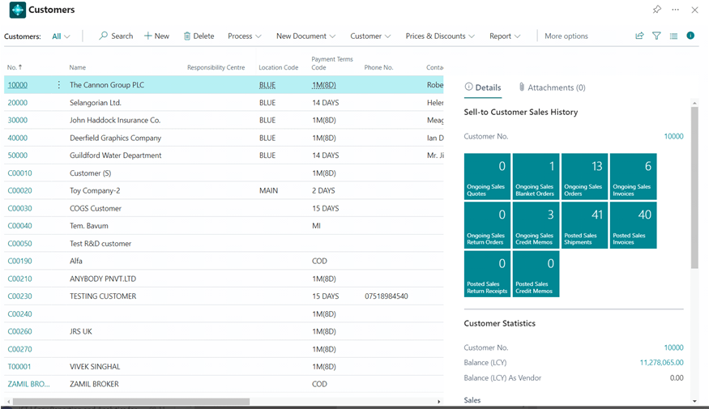Sort by the No. column header
The height and width of the screenshot is (409, 709).
point(15,67)
